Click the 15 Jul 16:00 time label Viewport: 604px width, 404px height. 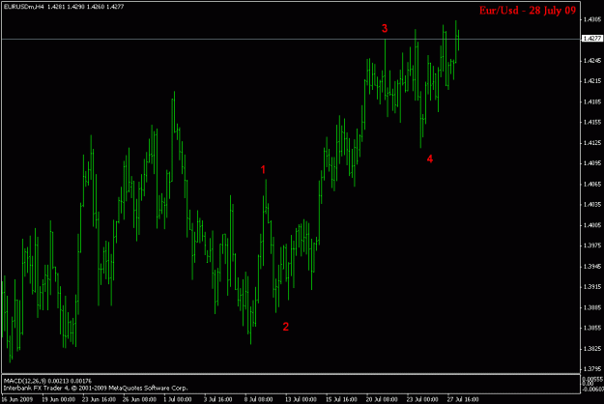[341, 399]
